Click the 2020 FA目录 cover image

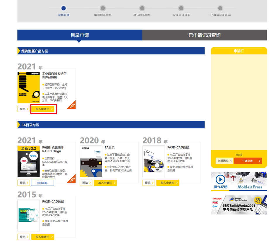click(x=91, y=161)
